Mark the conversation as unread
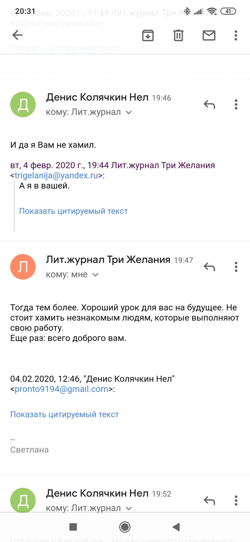Image resolution: width=250 pixels, height=542 pixels. [x=209, y=35]
